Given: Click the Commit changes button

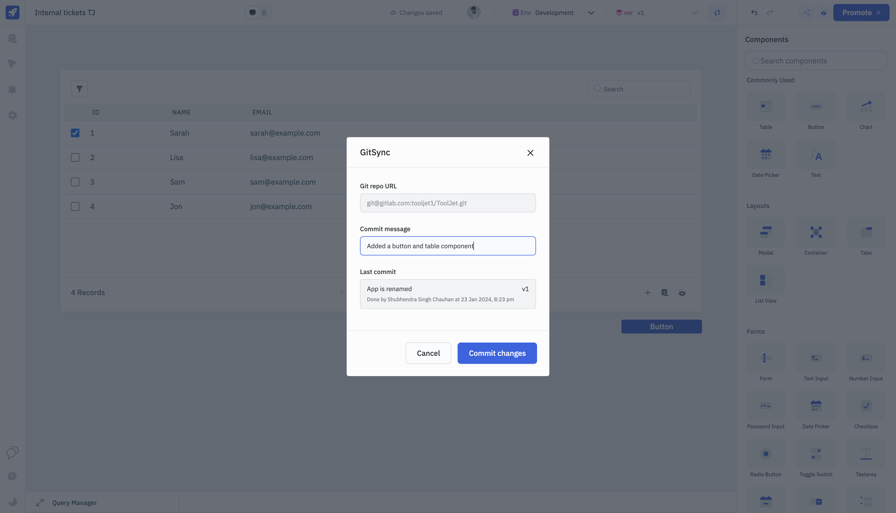Looking at the screenshot, I should pos(497,353).
